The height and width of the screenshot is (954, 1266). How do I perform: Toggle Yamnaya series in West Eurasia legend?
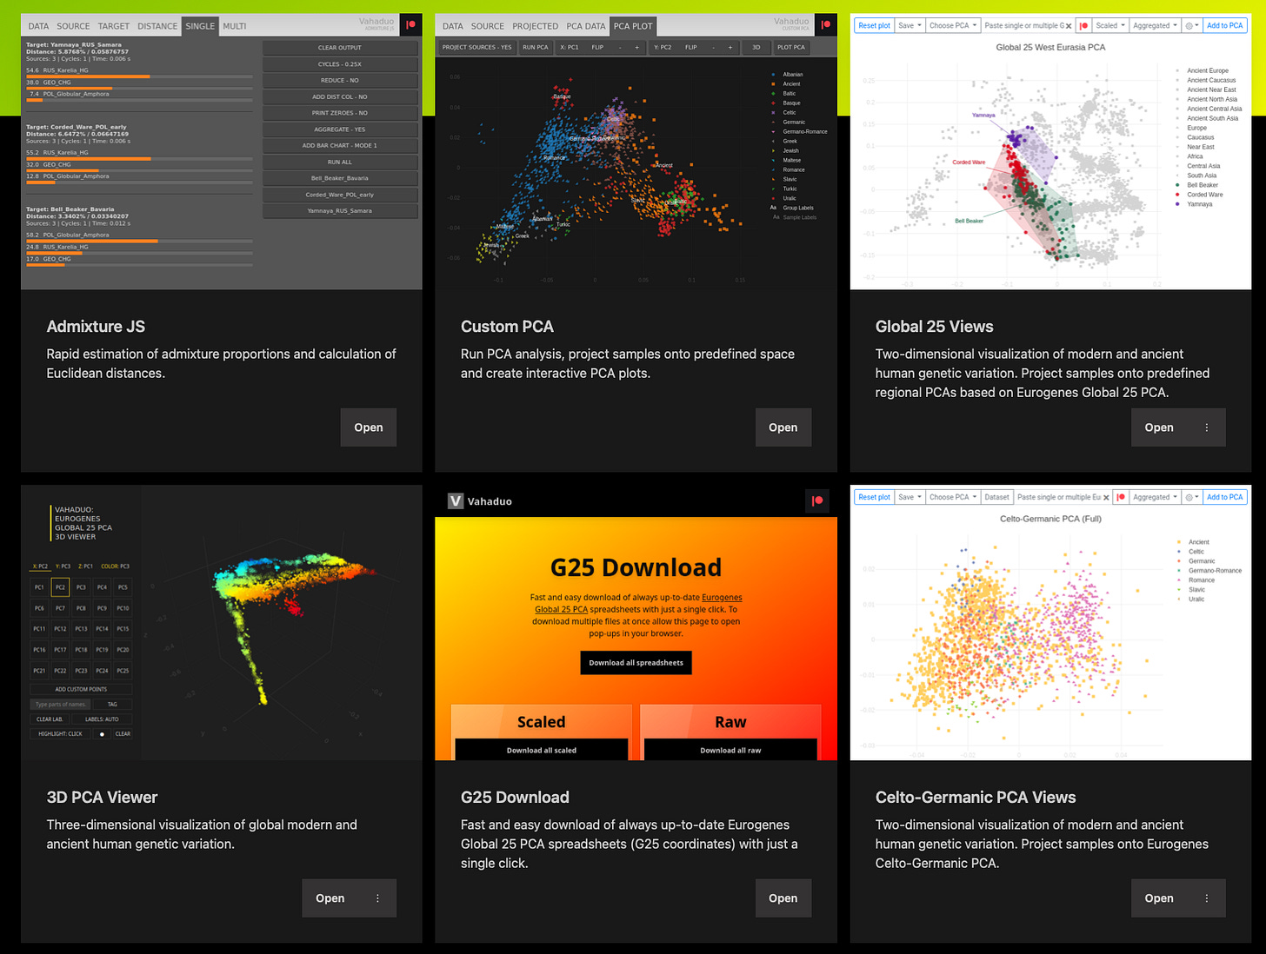(x=1194, y=204)
